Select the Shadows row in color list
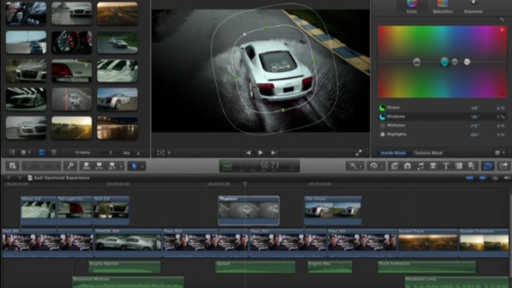This screenshot has height=288, width=512. (442, 116)
